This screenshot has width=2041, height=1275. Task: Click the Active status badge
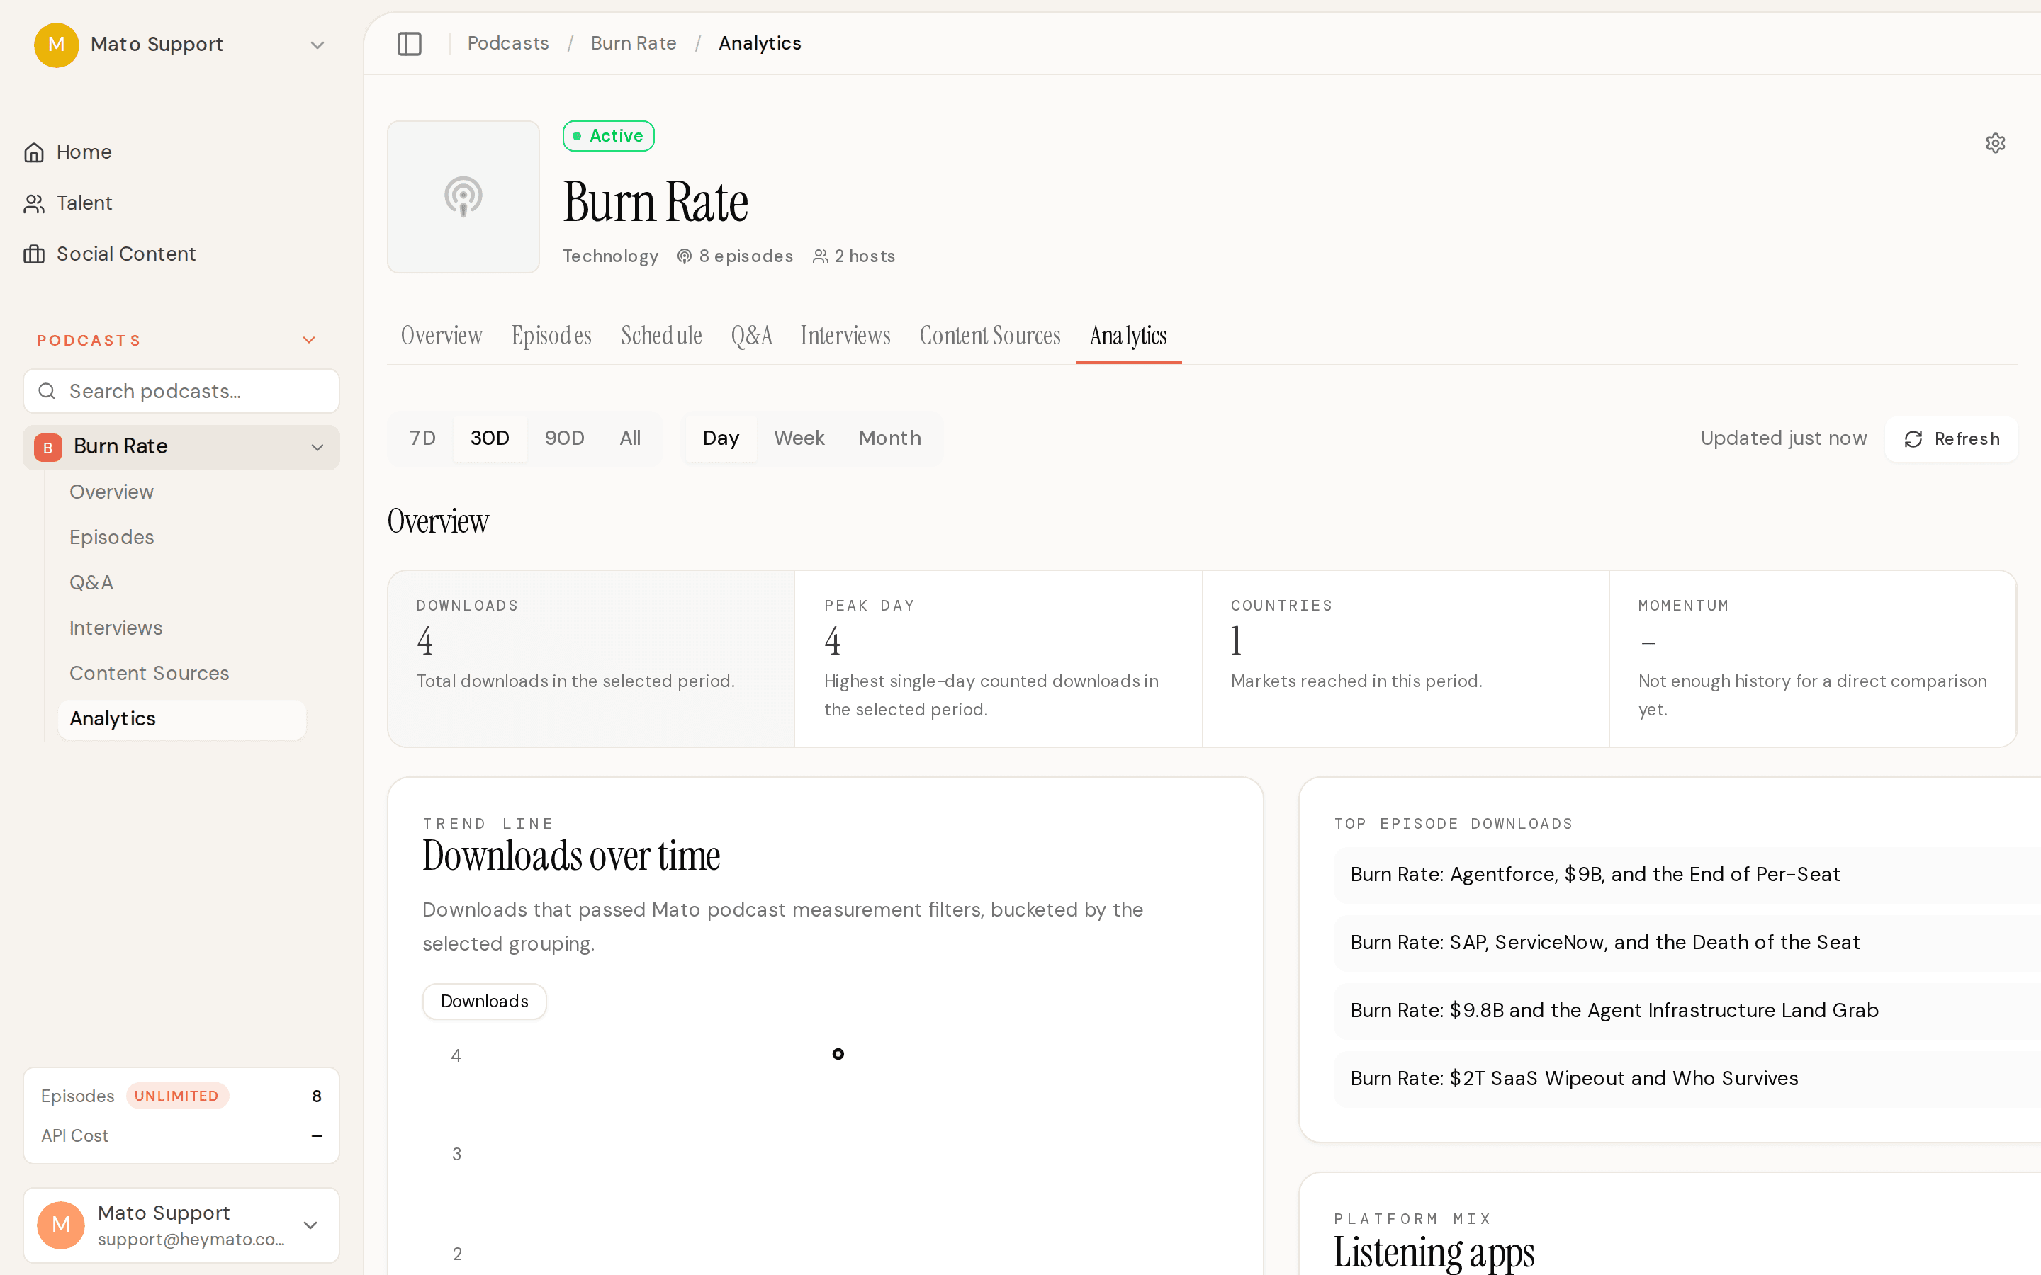(x=608, y=136)
